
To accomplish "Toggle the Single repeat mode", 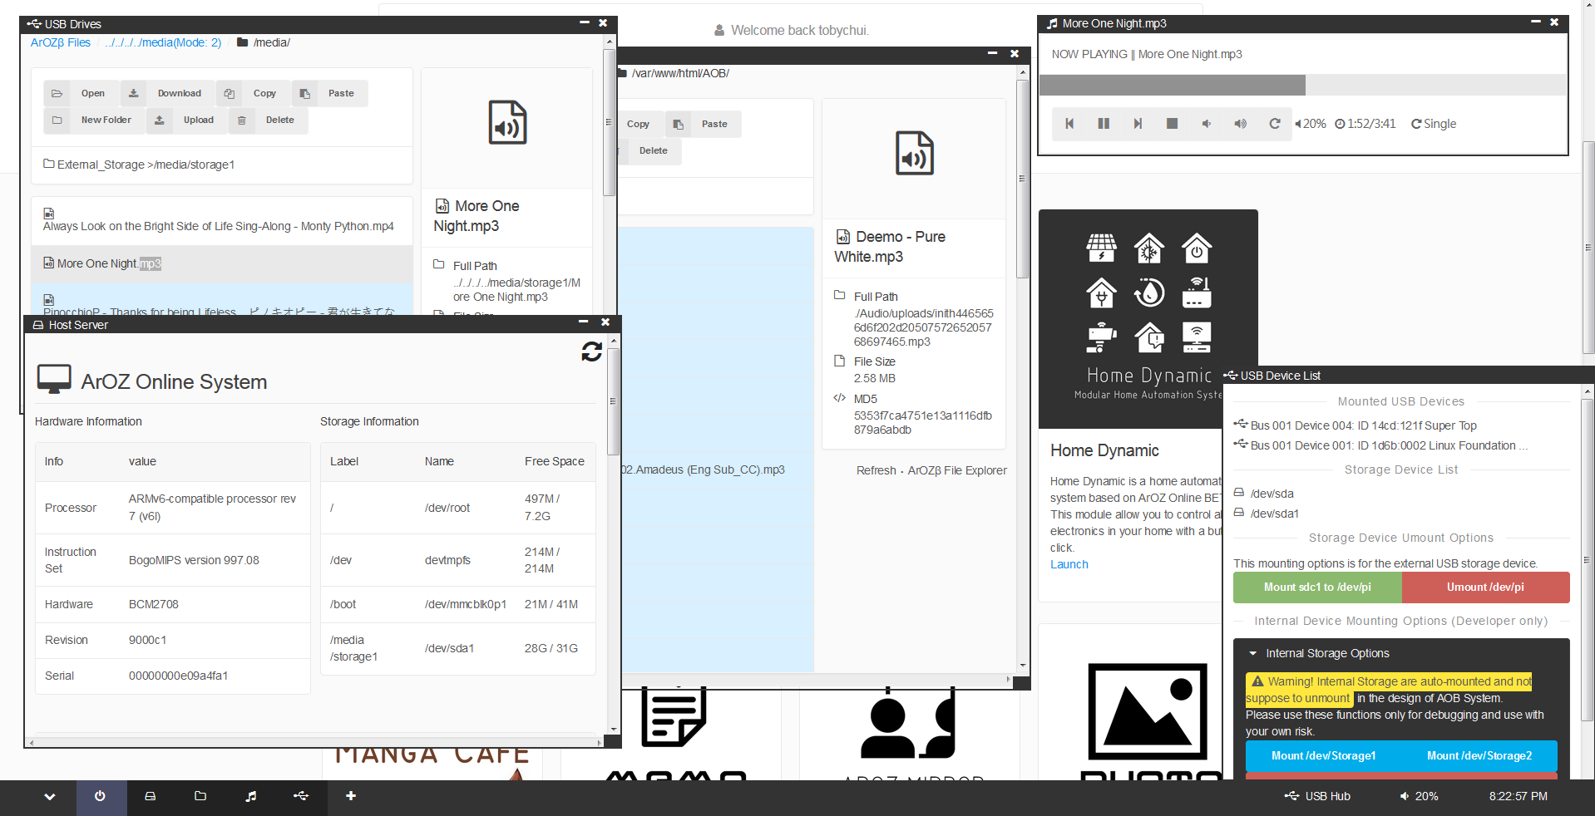I will point(1434,124).
